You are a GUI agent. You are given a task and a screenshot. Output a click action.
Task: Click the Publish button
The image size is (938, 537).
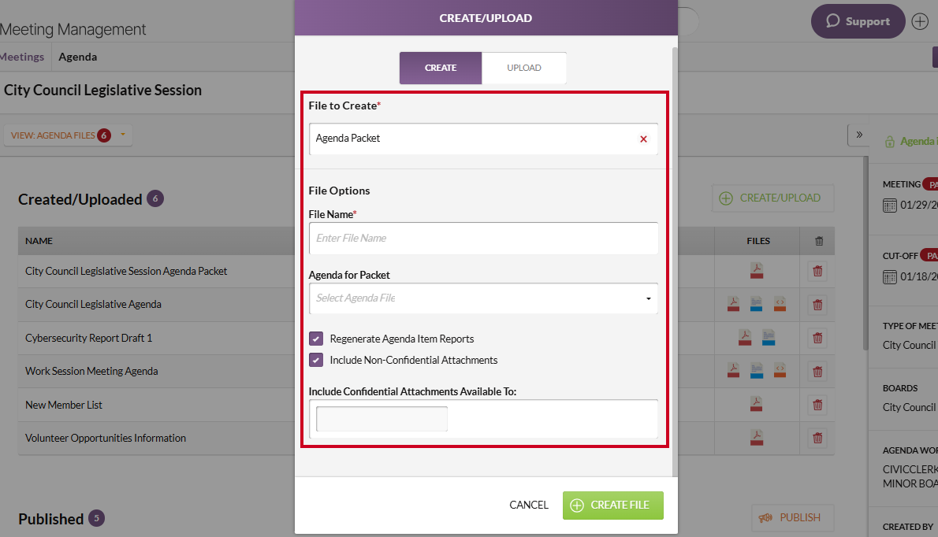click(x=792, y=518)
